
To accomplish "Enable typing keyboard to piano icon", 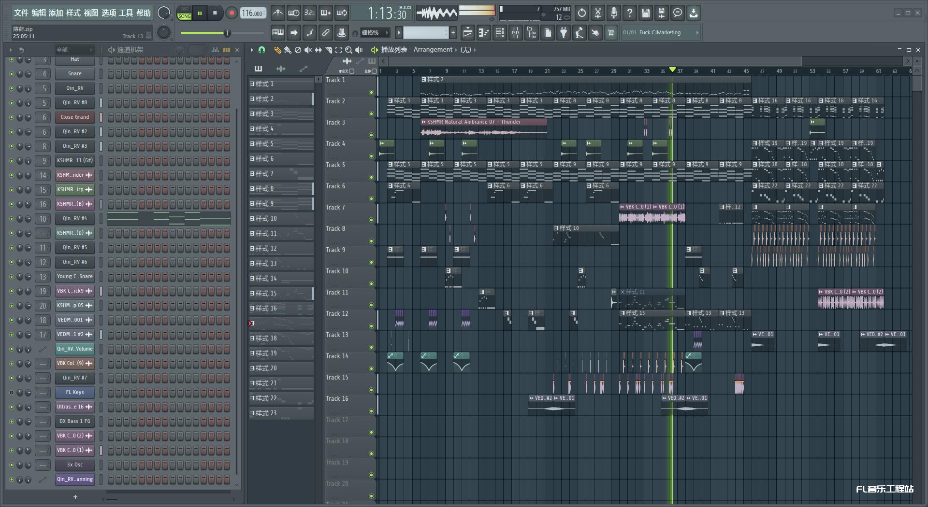I will (x=278, y=33).
